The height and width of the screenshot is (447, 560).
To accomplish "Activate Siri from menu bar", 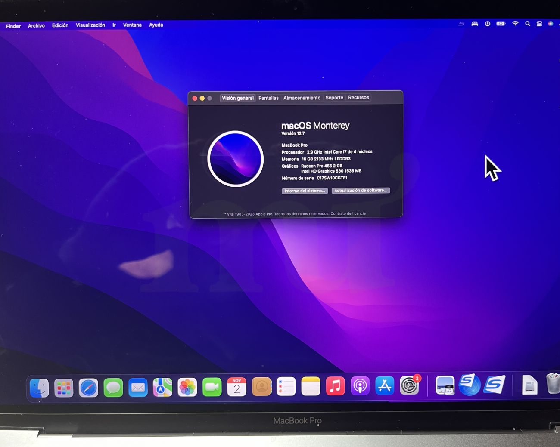I will (x=551, y=24).
